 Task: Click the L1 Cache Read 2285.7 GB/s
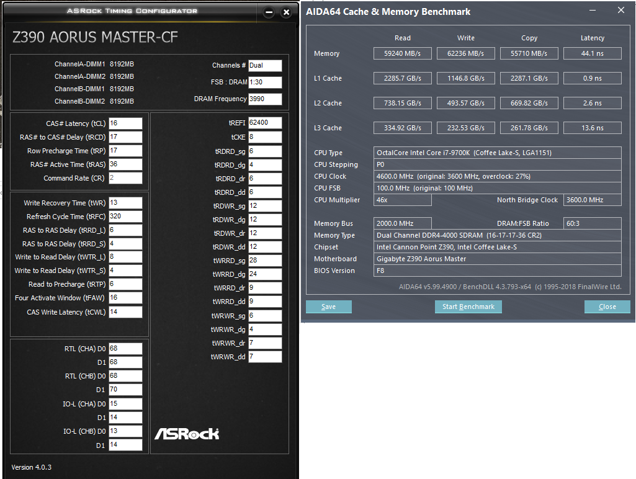pyautogui.click(x=402, y=78)
